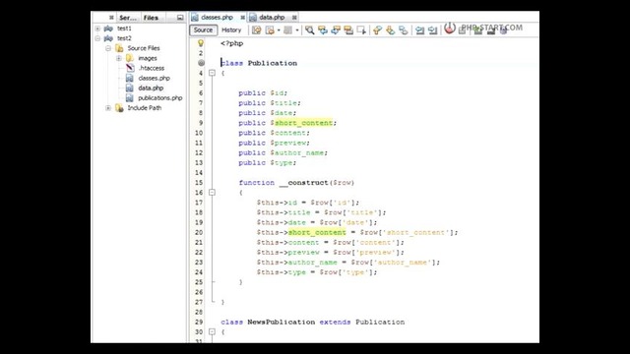
Task: Open the Services panel tab
Action: pyautogui.click(x=128, y=18)
